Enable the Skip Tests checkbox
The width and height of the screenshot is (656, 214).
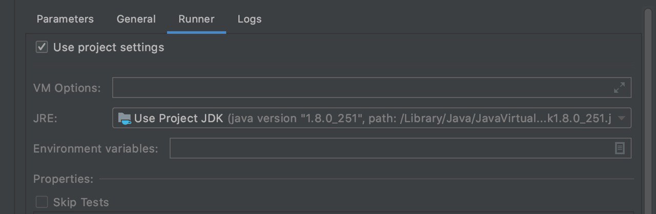[x=42, y=202]
